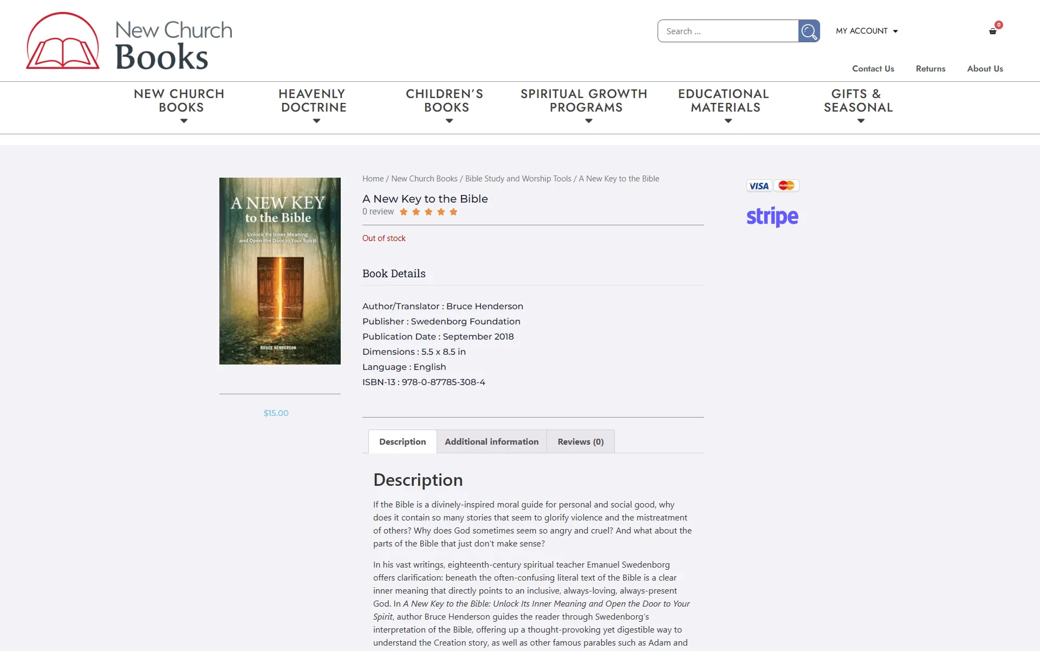Viewport: 1040px width, 651px height.
Task: Open the My Account dropdown
Action: point(867,31)
